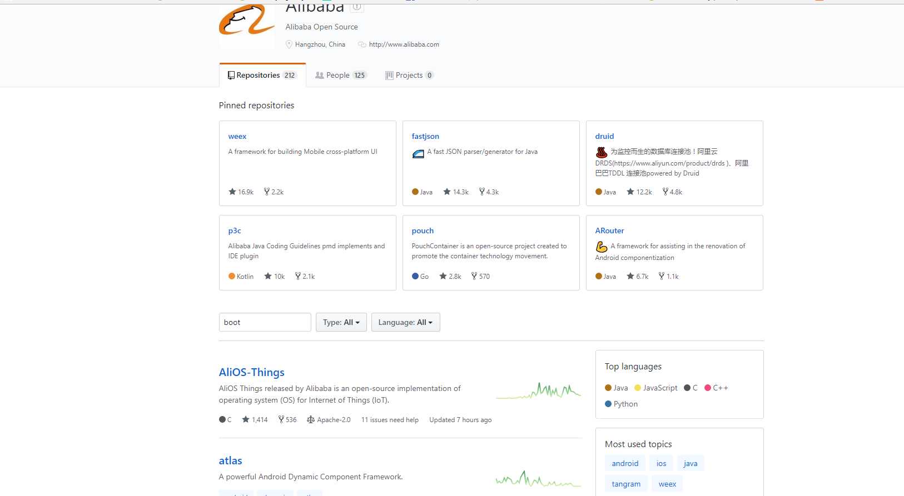Image resolution: width=904 pixels, height=496 pixels.
Task: Click pouch star count 2.8k
Action: pyautogui.click(x=450, y=276)
